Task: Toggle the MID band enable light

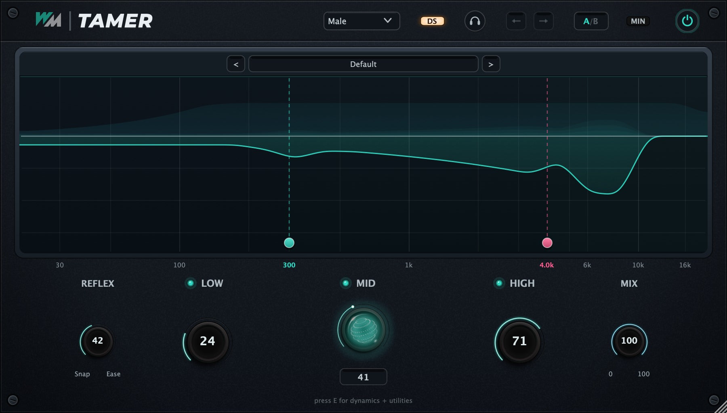Action: pos(346,283)
